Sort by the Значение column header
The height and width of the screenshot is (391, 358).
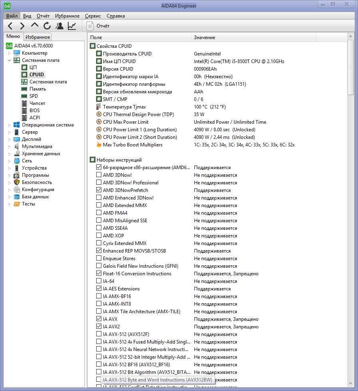click(254, 38)
